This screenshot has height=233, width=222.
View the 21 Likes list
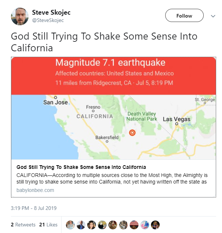click(x=48, y=225)
